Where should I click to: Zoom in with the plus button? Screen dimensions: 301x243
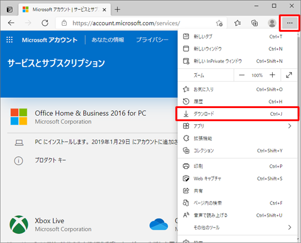click(272, 75)
